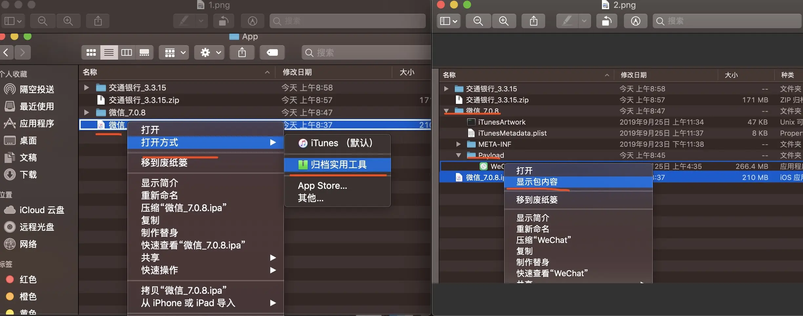This screenshot has width=803, height=316.
Task: Click rotate icon in 1.png window toolbar
Action: tap(223, 21)
